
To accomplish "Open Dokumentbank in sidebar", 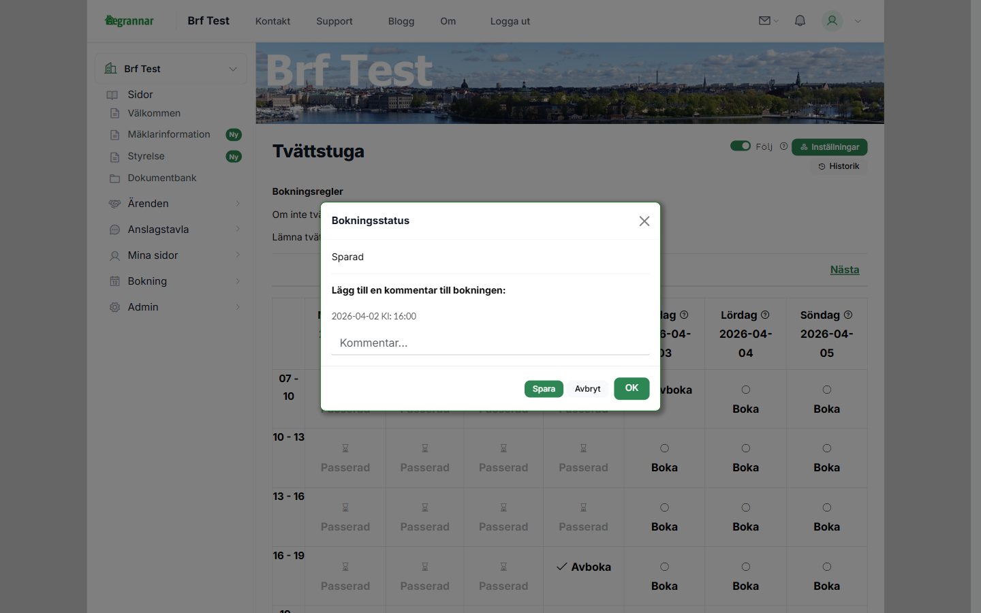I will 161,178.
